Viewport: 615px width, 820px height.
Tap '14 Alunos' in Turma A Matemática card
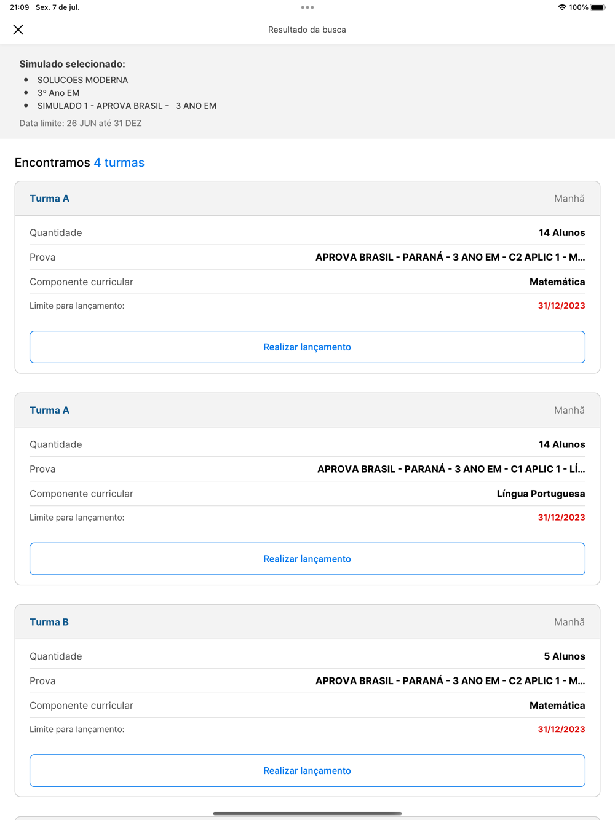pos(561,232)
